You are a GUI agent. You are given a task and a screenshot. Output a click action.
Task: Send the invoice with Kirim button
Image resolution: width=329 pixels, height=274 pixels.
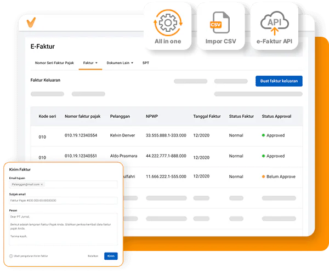click(x=111, y=256)
